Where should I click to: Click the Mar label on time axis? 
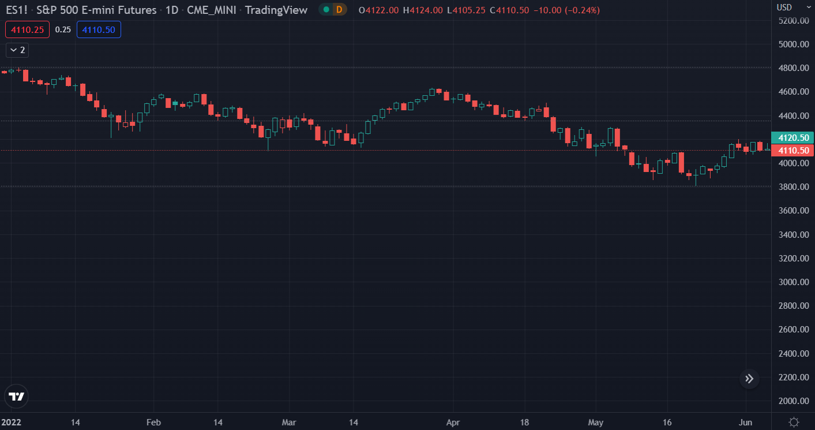[x=289, y=422]
